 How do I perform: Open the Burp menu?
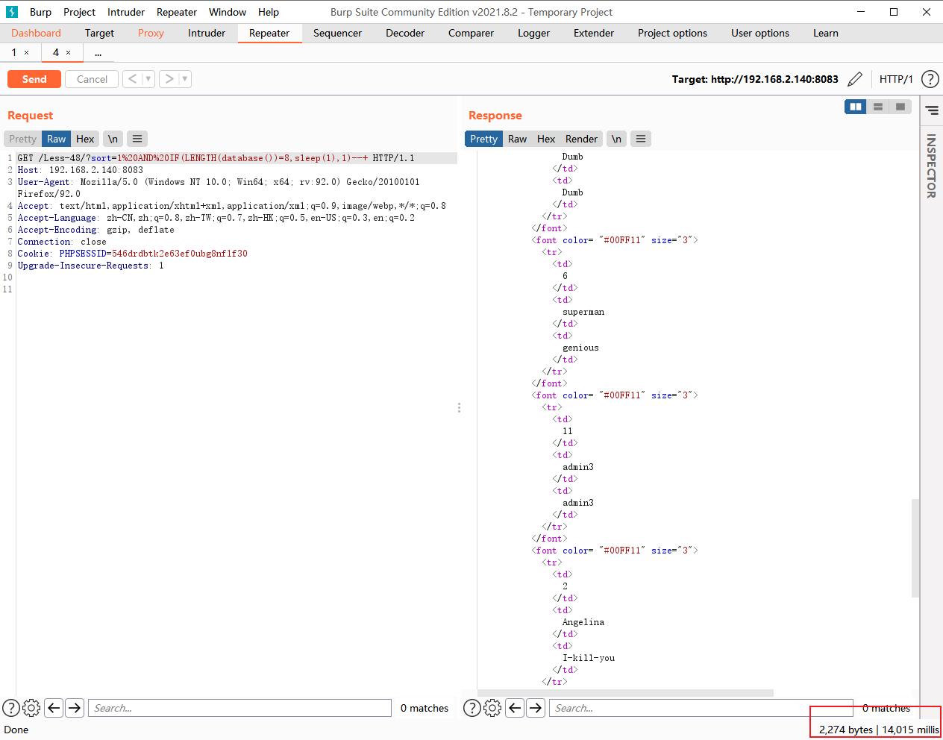coord(40,12)
